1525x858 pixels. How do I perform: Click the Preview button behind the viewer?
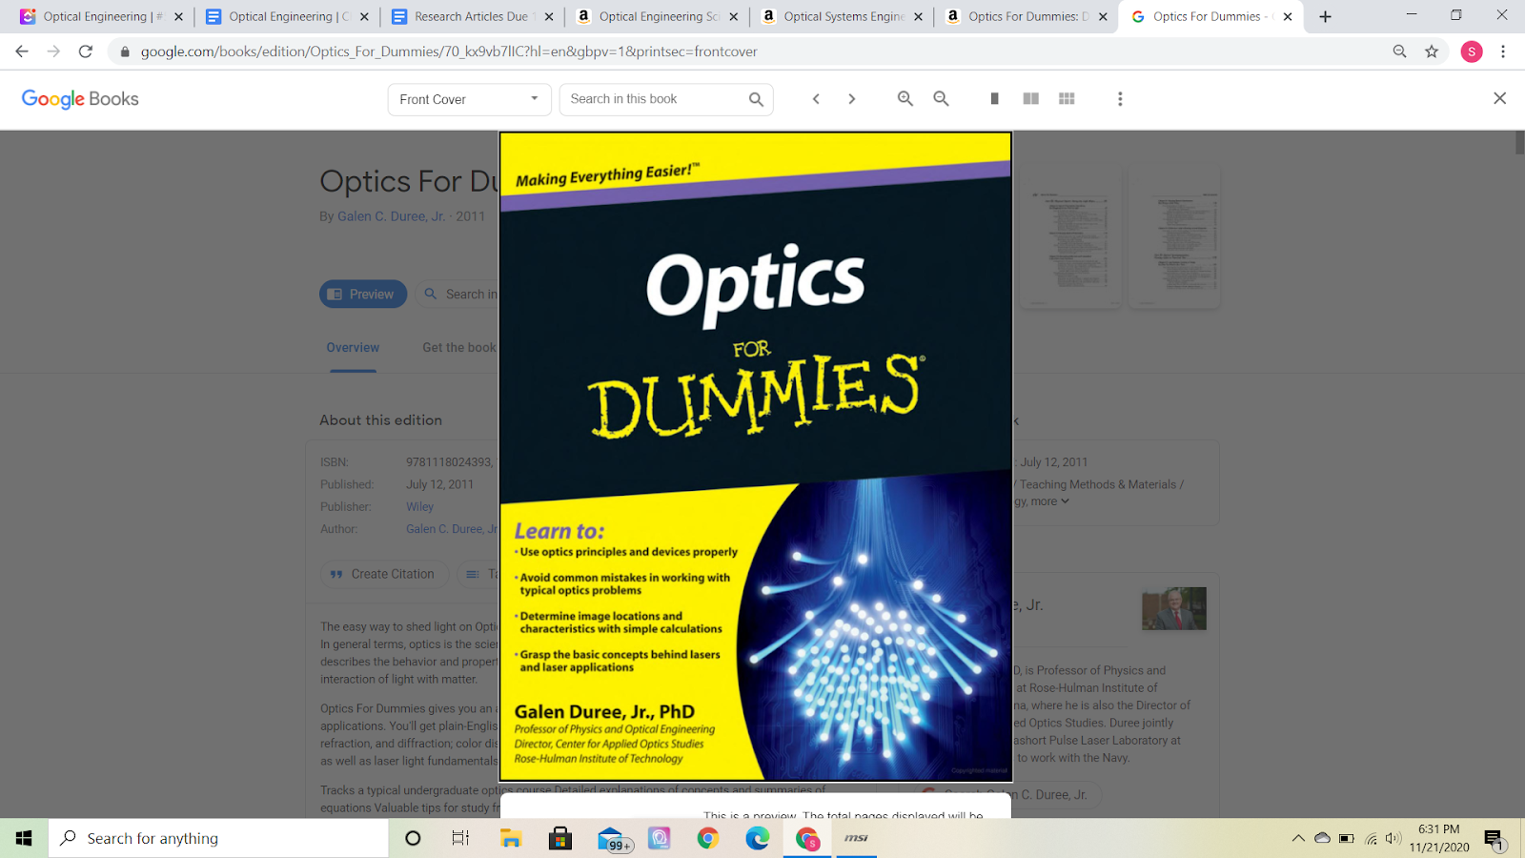point(363,295)
